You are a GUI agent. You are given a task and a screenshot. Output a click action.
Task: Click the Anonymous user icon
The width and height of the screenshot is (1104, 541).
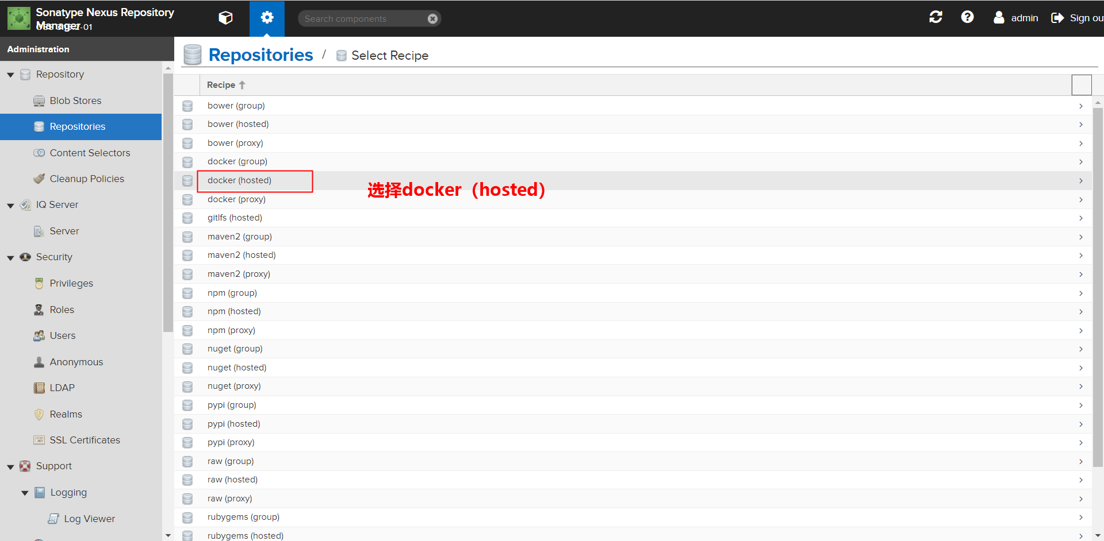click(39, 362)
